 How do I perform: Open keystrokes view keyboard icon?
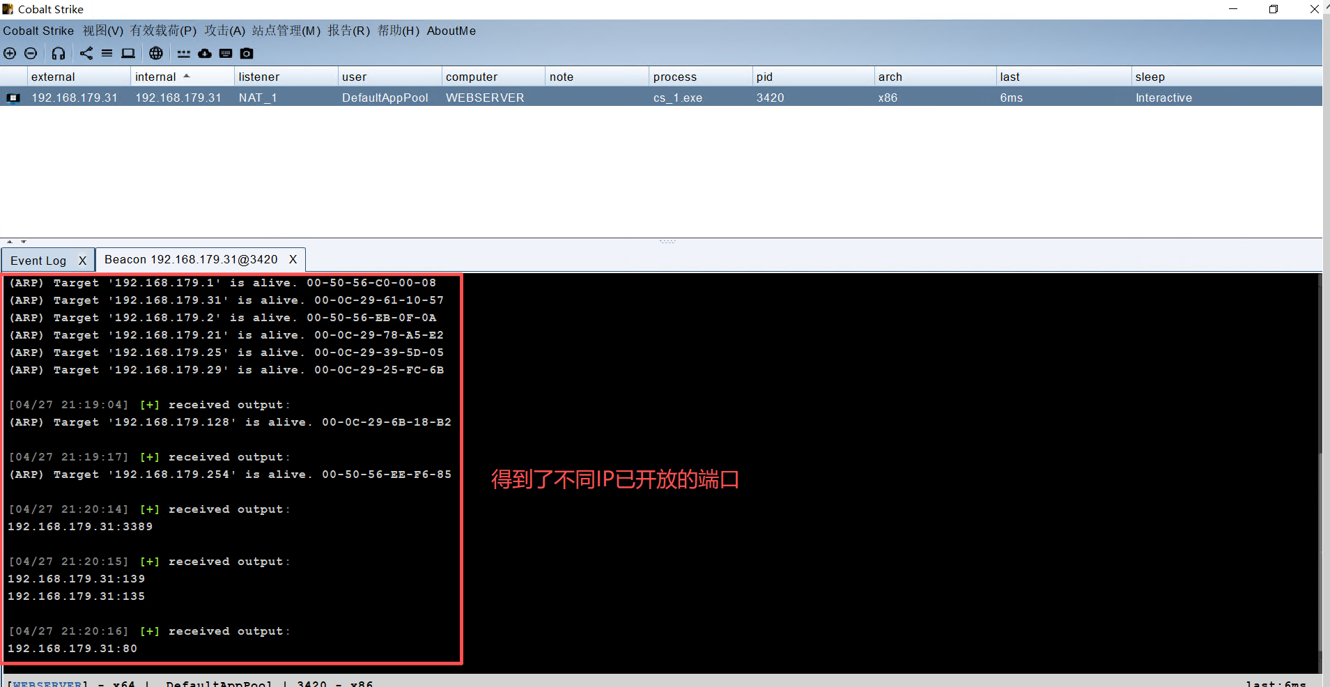tap(226, 54)
